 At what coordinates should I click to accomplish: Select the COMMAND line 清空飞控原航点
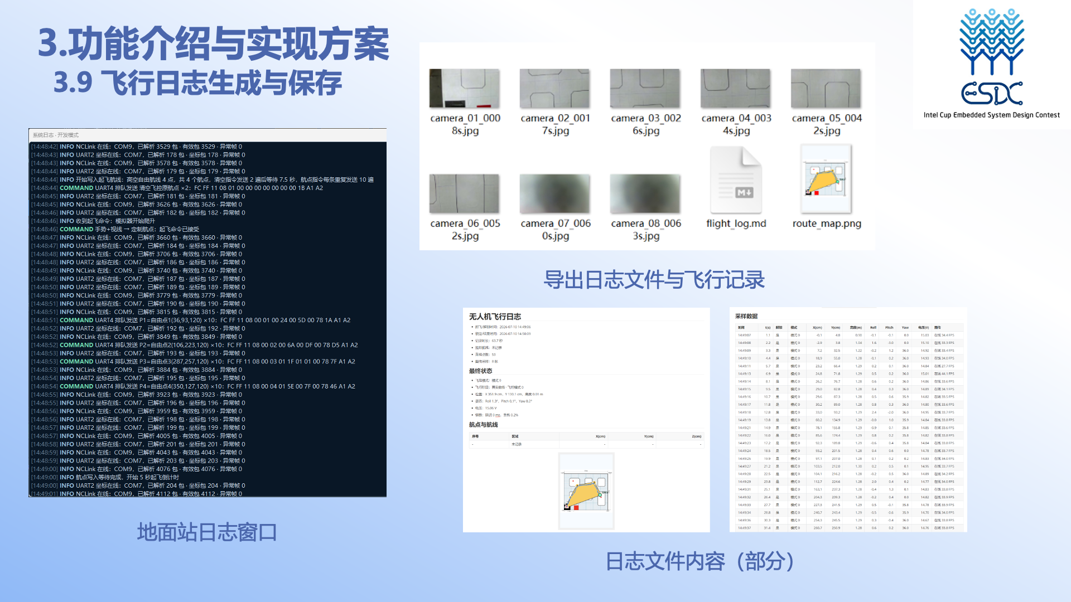177,188
